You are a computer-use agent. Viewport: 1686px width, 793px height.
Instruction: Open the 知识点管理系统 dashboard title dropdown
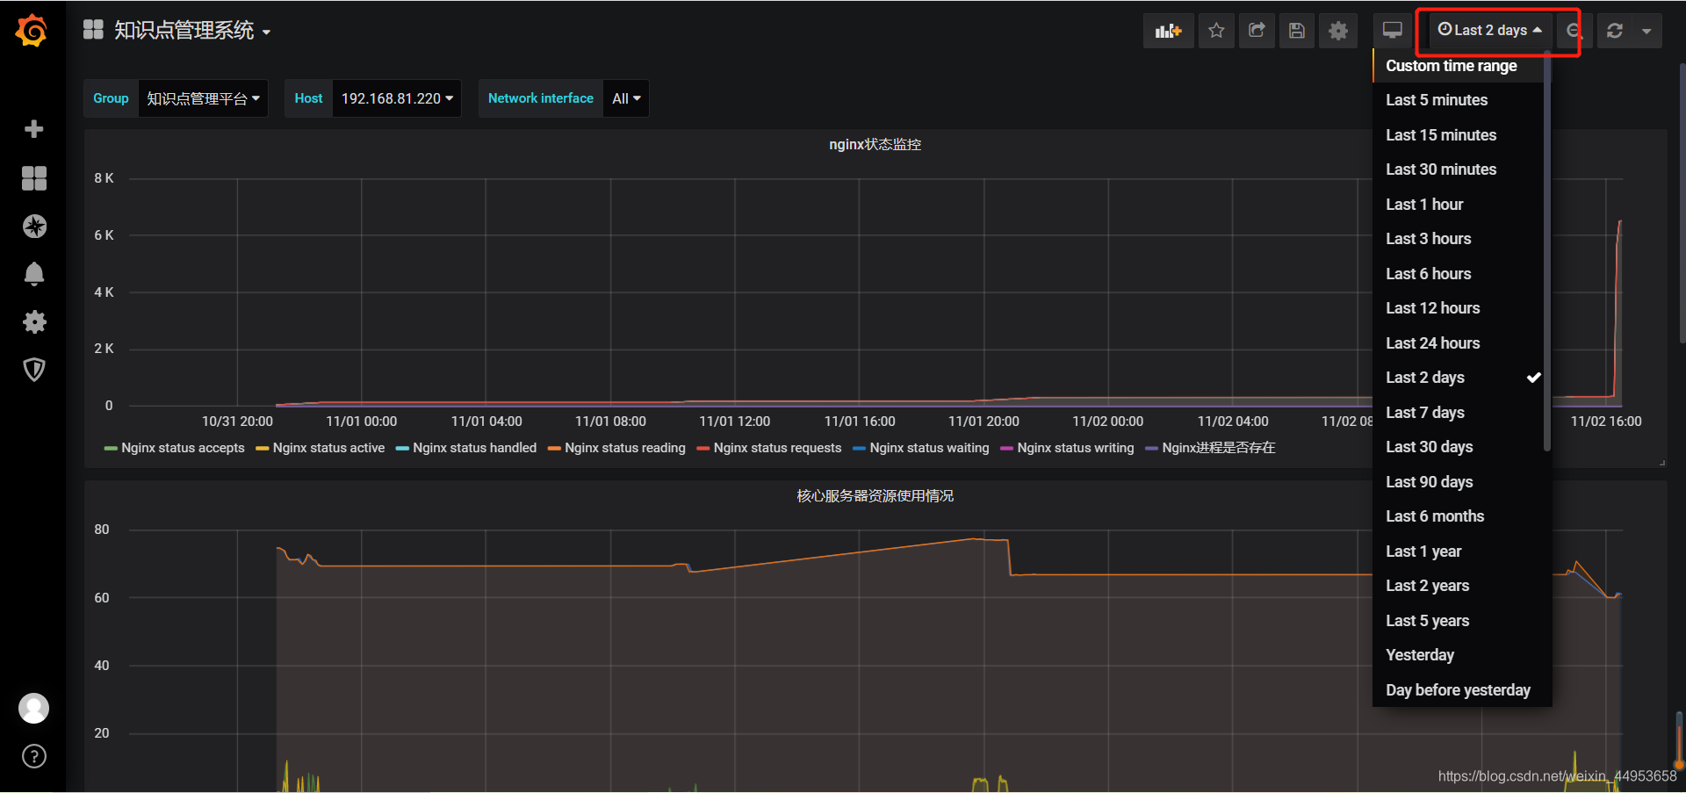point(192,31)
